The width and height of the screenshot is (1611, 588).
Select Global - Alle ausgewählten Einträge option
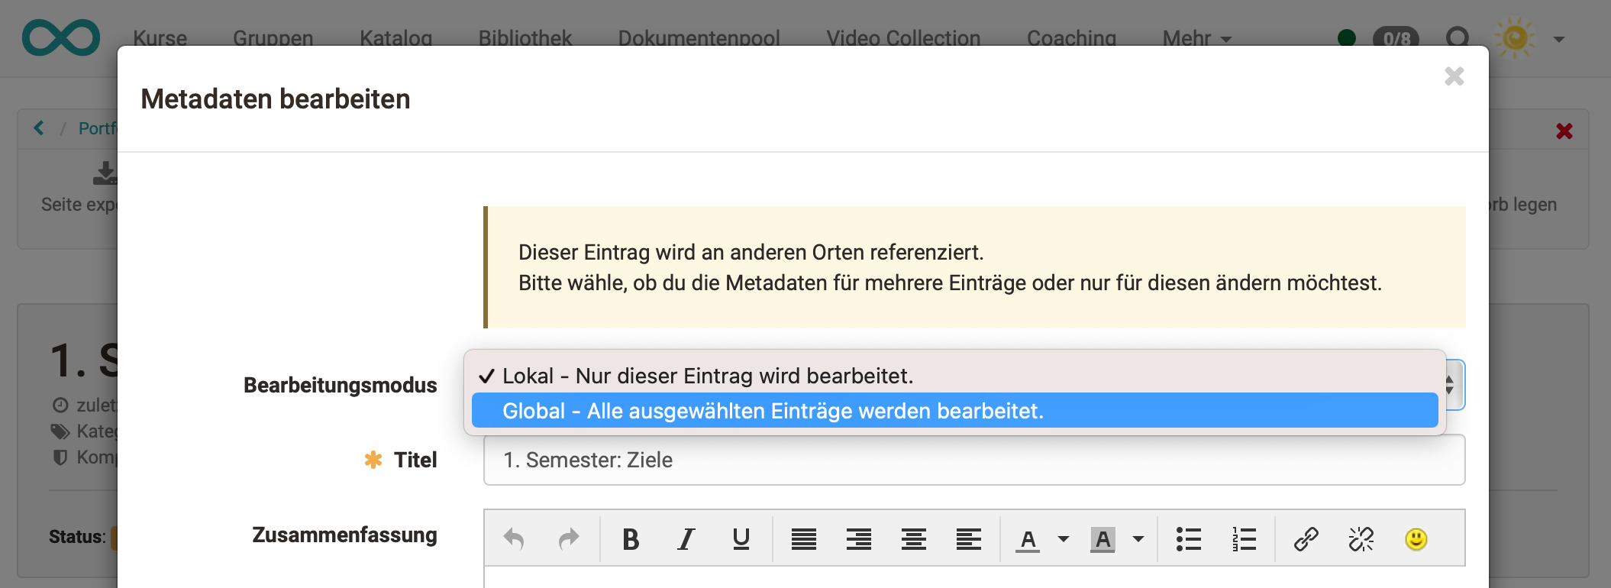coord(954,411)
